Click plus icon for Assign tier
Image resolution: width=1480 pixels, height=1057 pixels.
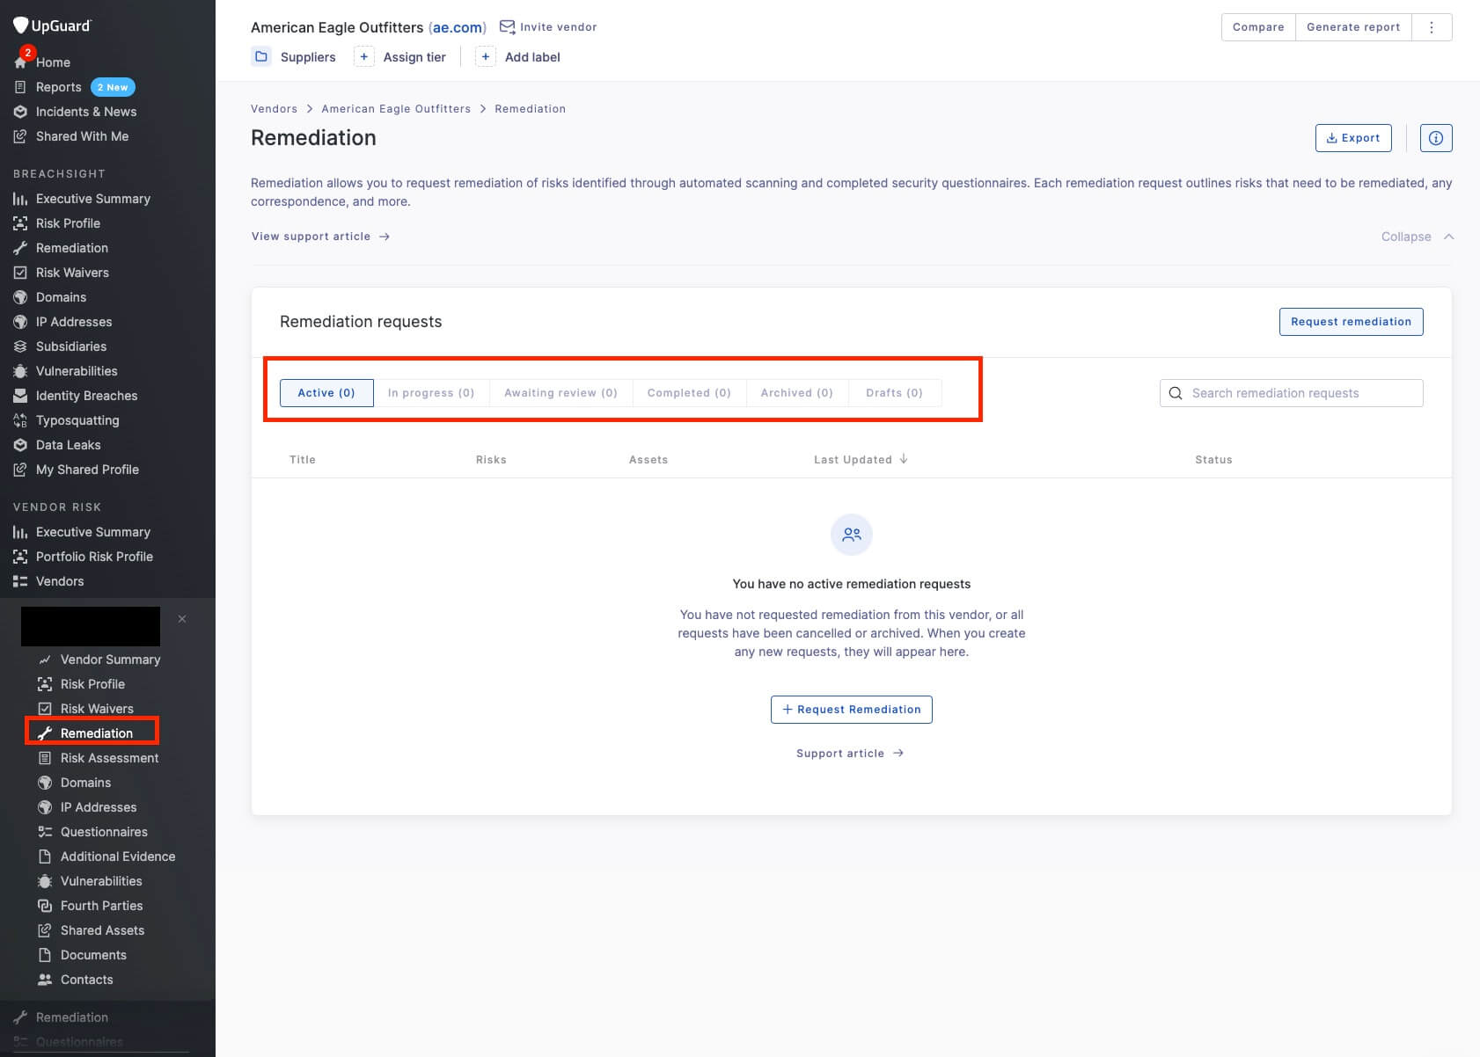(363, 57)
